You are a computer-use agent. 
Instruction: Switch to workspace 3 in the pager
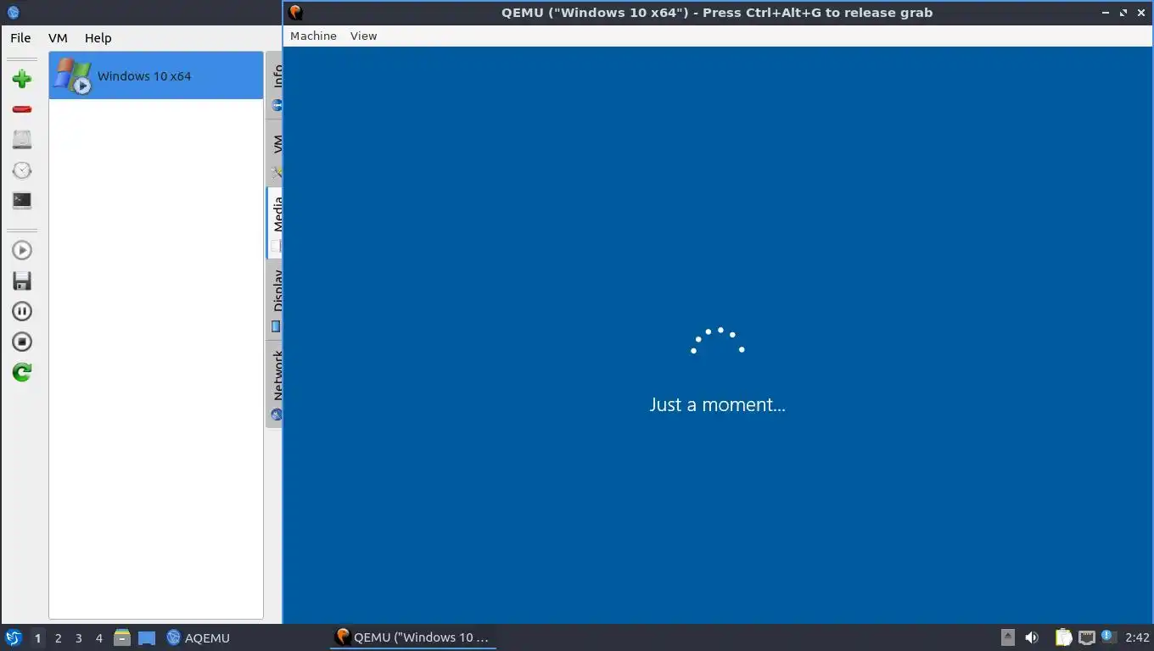(78, 638)
